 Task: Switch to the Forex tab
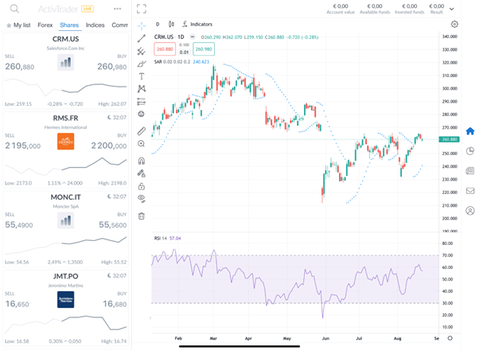coord(45,25)
